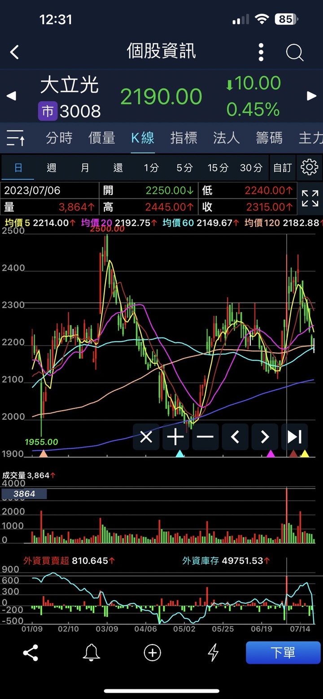
Task: Tap the yellow triangle marker on timeline
Action: pos(305,454)
